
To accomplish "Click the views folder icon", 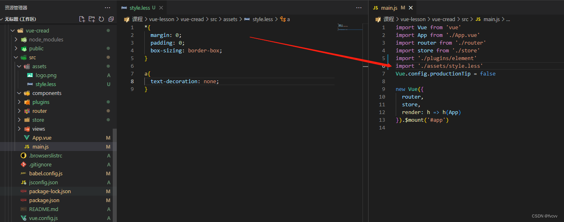I will 27,129.
